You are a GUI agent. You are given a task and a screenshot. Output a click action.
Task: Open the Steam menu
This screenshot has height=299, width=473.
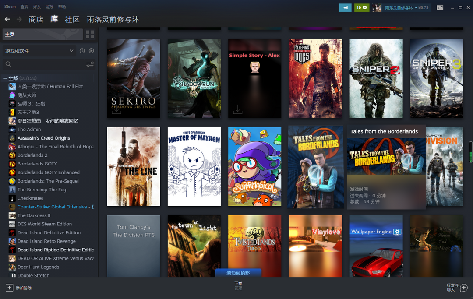pyautogui.click(x=10, y=7)
